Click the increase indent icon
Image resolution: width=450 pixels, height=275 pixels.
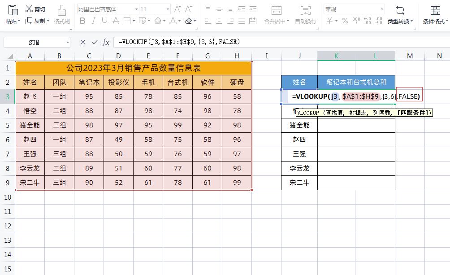click(253, 9)
